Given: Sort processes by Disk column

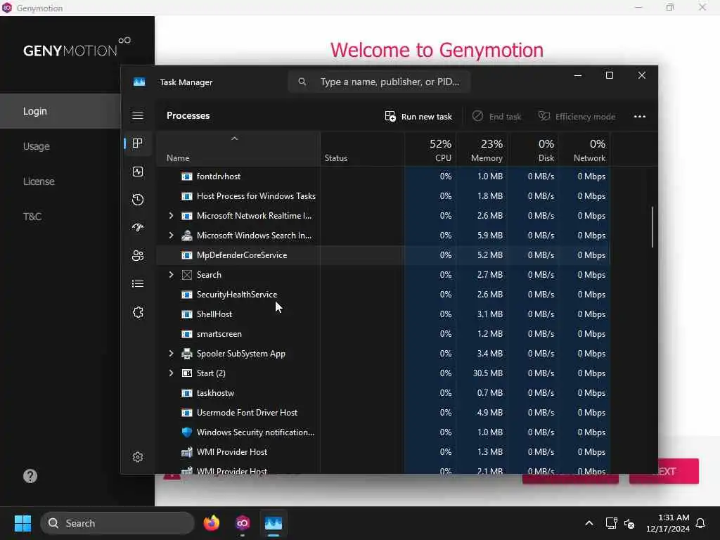Looking at the screenshot, I should 533,149.
